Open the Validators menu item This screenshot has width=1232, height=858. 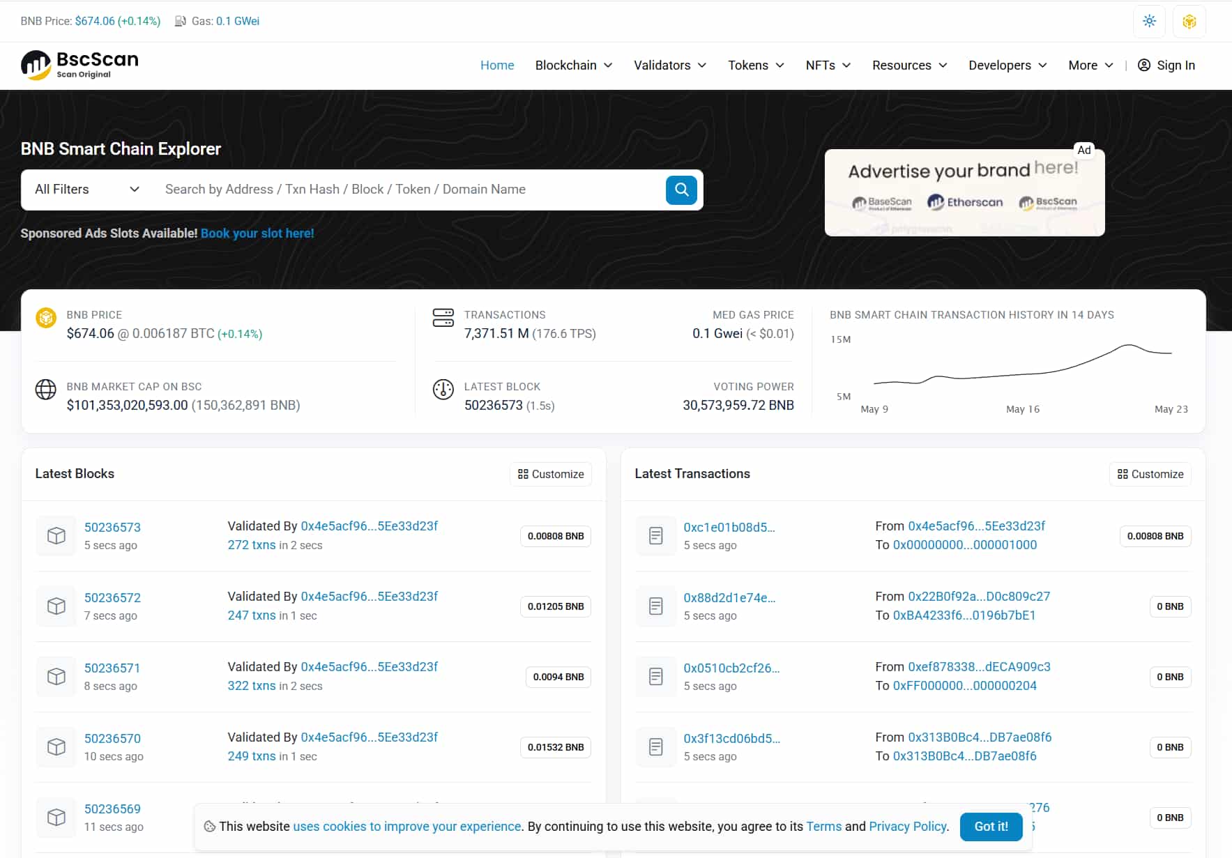pyautogui.click(x=669, y=65)
